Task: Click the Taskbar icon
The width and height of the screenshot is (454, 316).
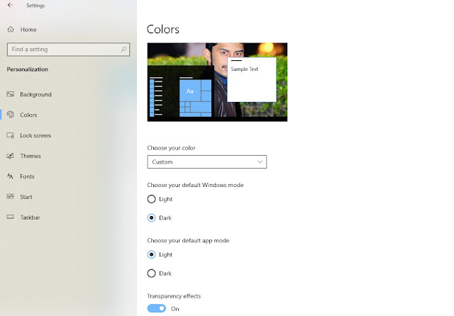Action: (11, 217)
